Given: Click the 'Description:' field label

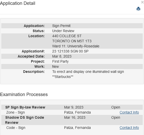Looking at the screenshot, I should coord(34,72).
